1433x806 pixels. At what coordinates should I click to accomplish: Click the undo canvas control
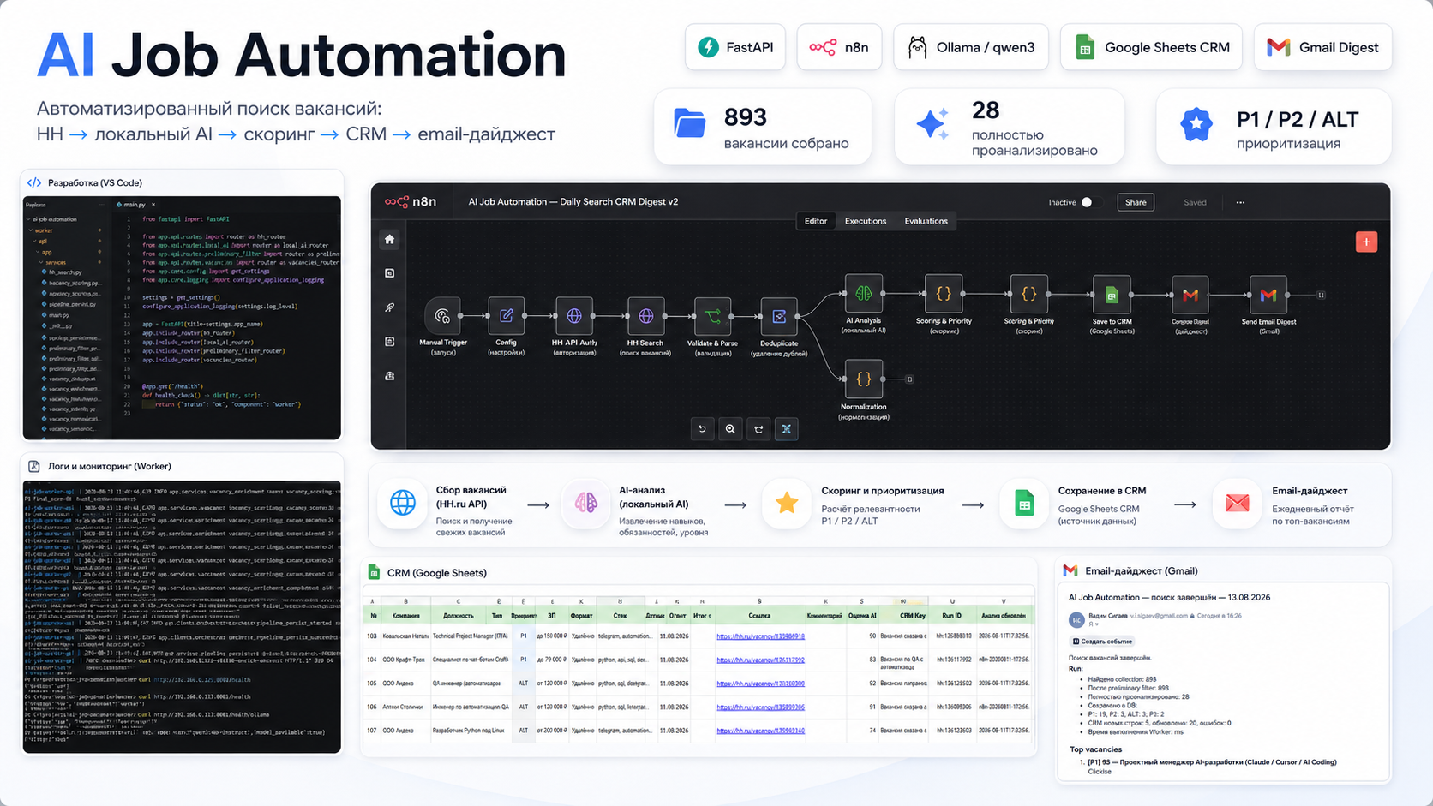click(x=702, y=429)
